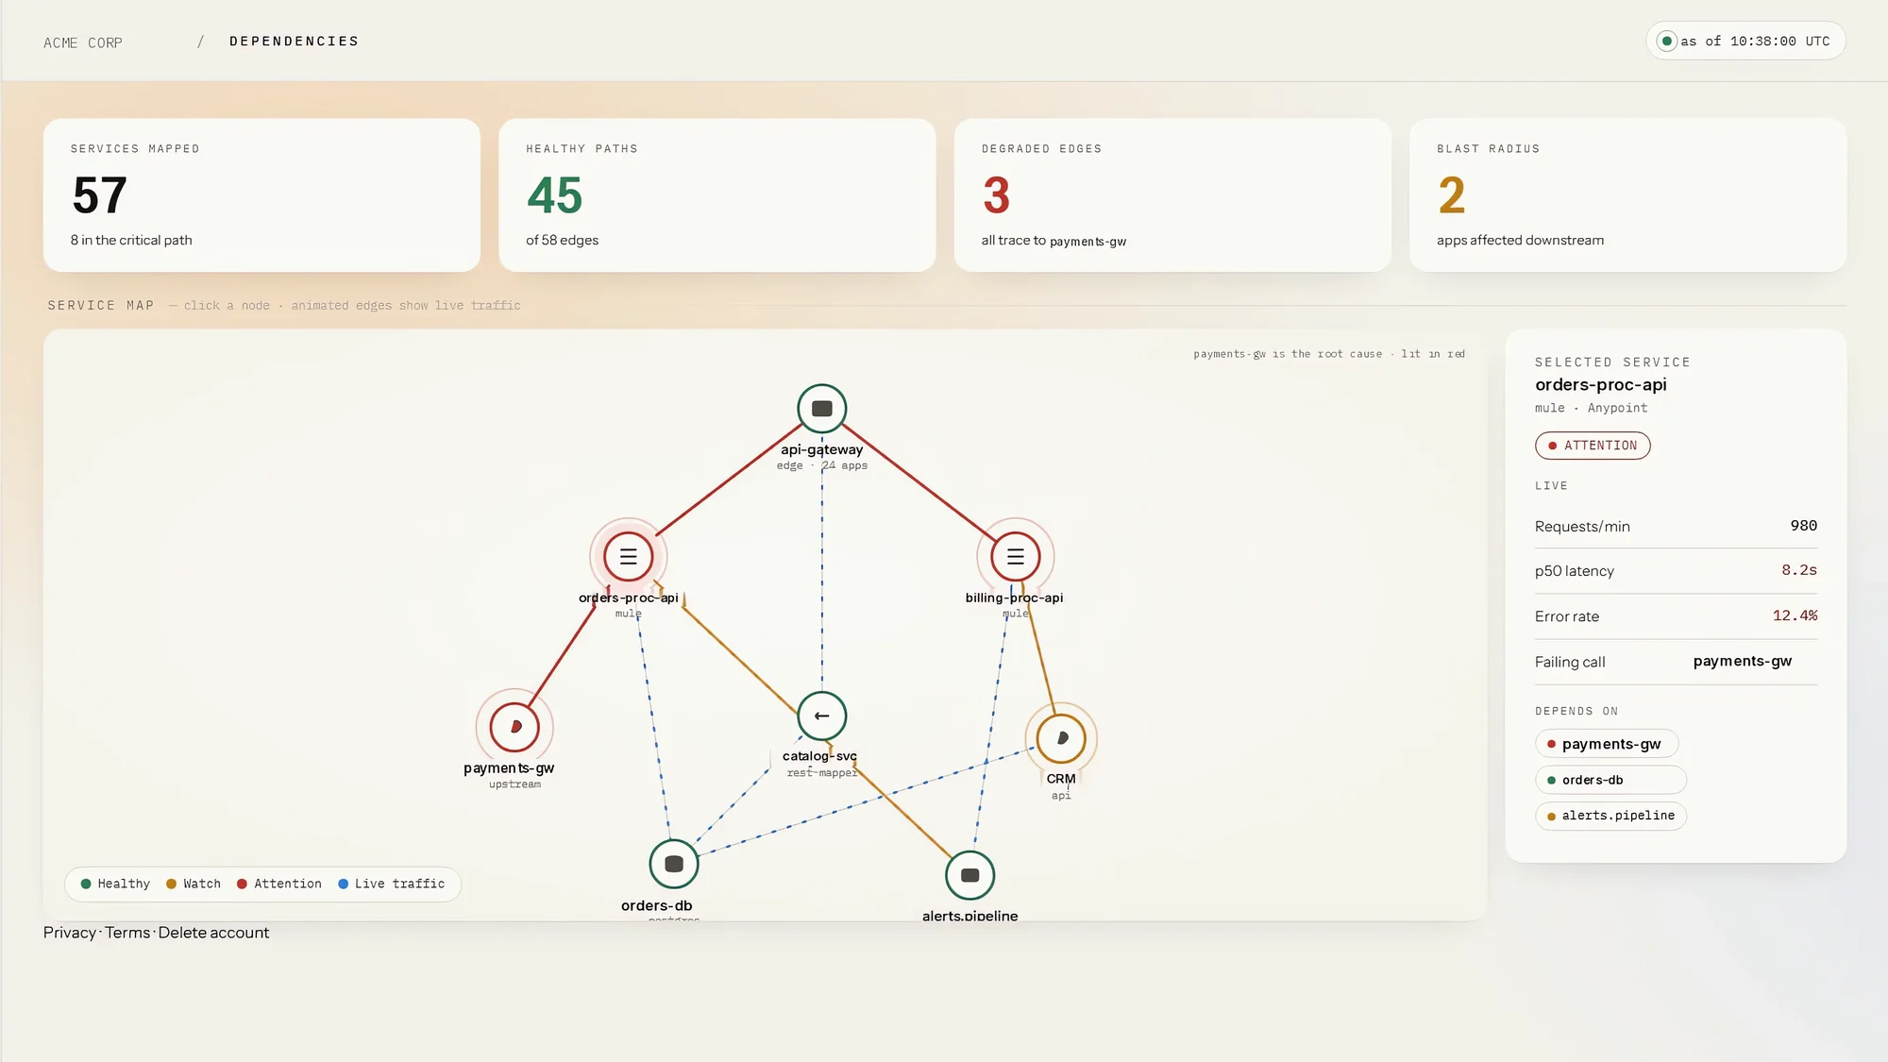Select the alerts.pipeline node icon

coord(969,875)
